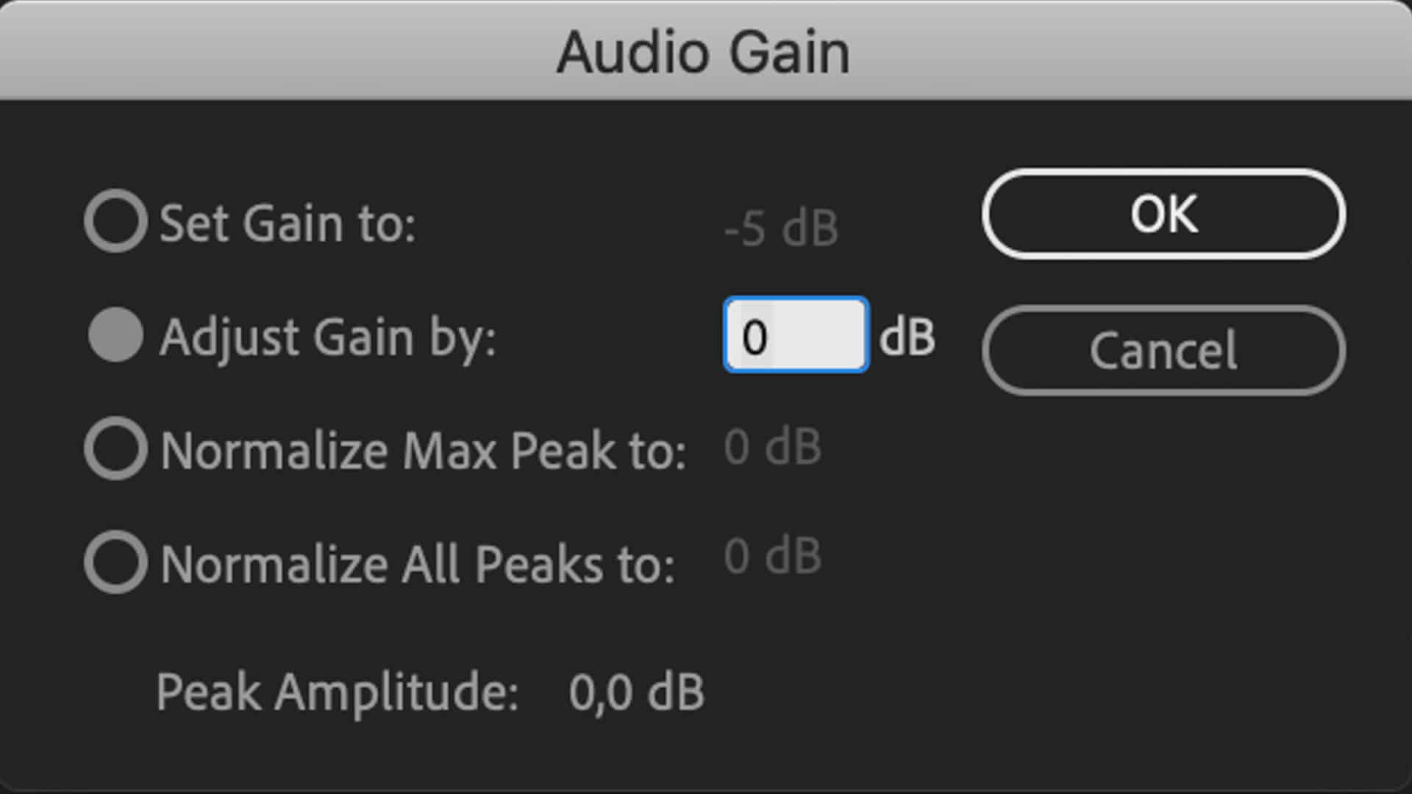The width and height of the screenshot is (1412, 794).
Task: Click the 0 inside the gain text box
Action: pos(755,338)
